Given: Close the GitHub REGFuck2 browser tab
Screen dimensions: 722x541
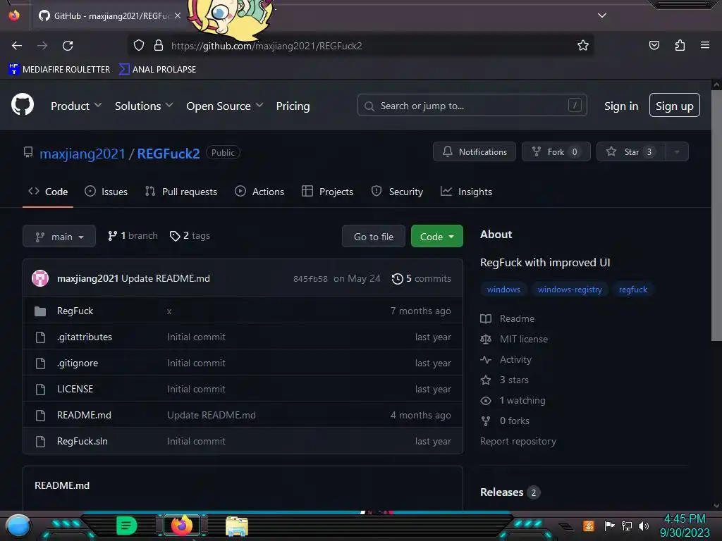Looking at the screenshot, I should tap(177, 15).
